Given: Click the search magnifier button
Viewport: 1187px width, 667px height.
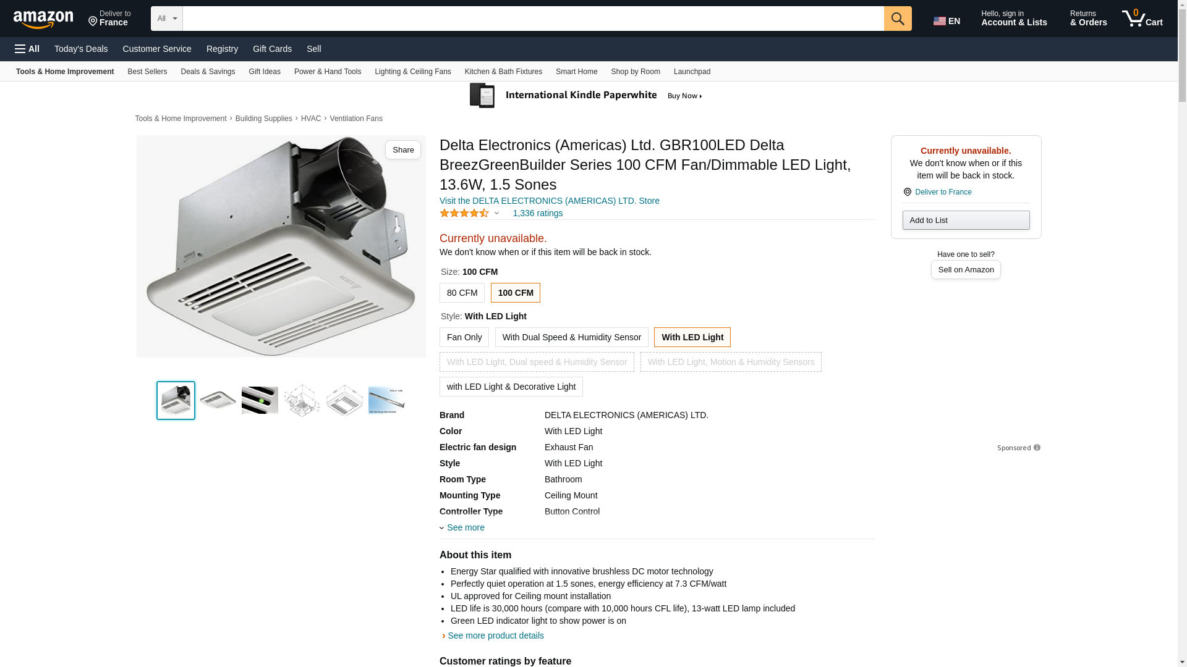Looking at the screenshot, I should click(x=898, y=19).
